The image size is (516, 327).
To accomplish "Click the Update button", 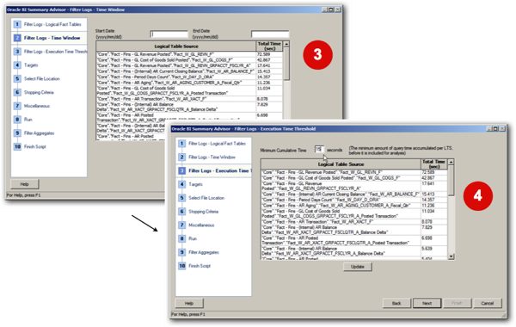I will pyautogui.click(x=358, y=267).
